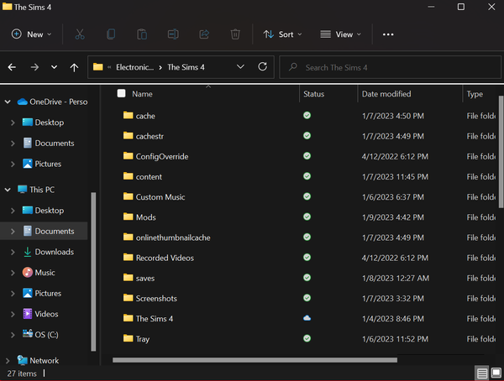This screenshot has height=381, width=504.
Task: Click the Rename icon in toolbar
Action: [x=173, y=34]
